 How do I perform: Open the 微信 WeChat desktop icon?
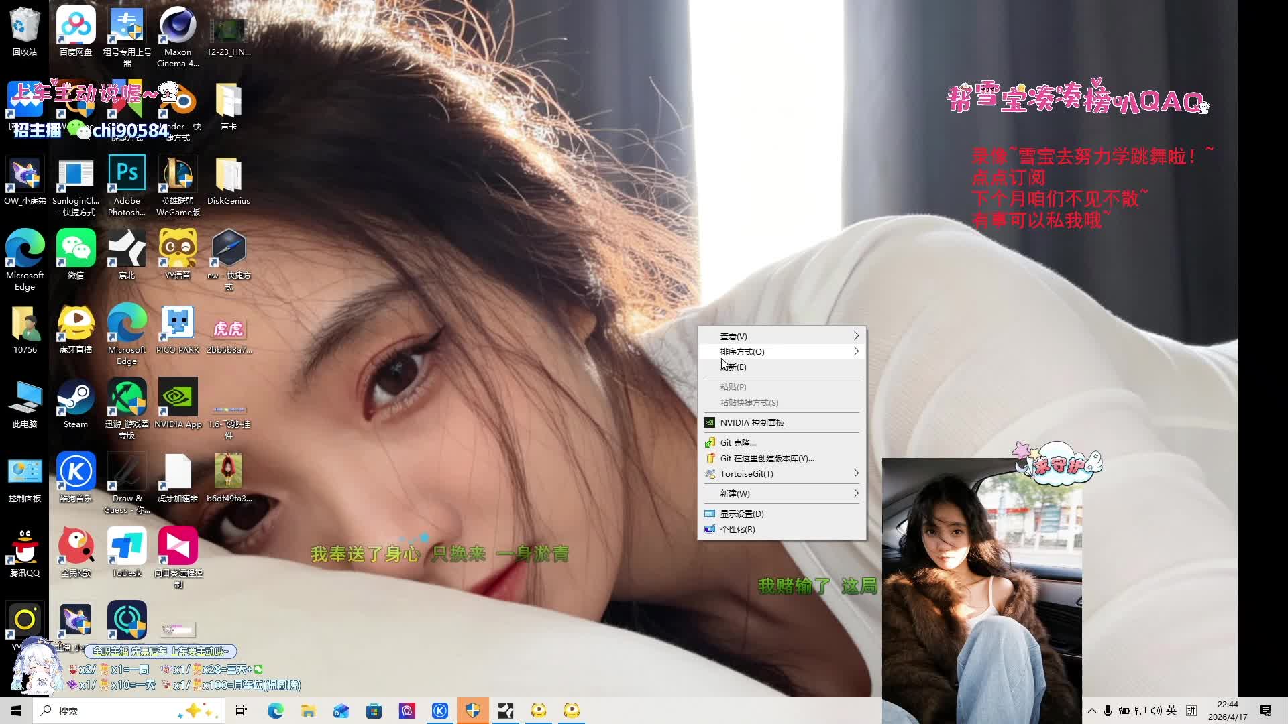(x=76, y=249)
